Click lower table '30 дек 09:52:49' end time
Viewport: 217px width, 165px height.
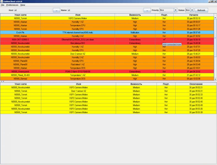tap(196, 105)
